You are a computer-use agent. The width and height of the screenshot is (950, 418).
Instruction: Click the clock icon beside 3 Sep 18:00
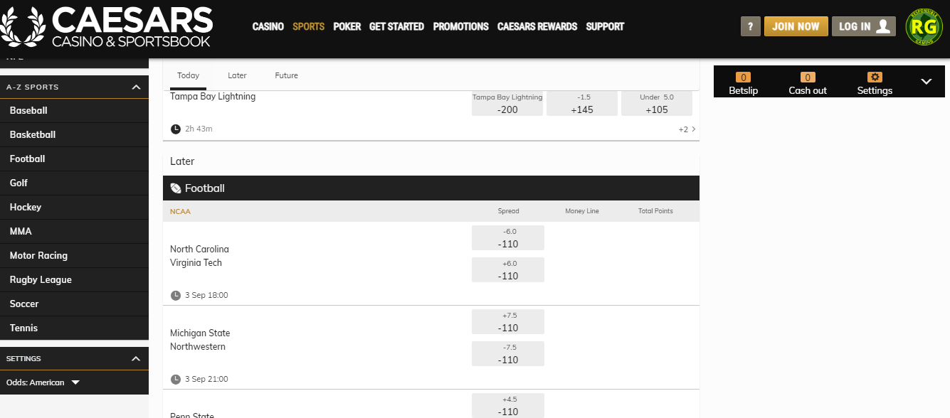pyautogui.click(x=176, y=295)
